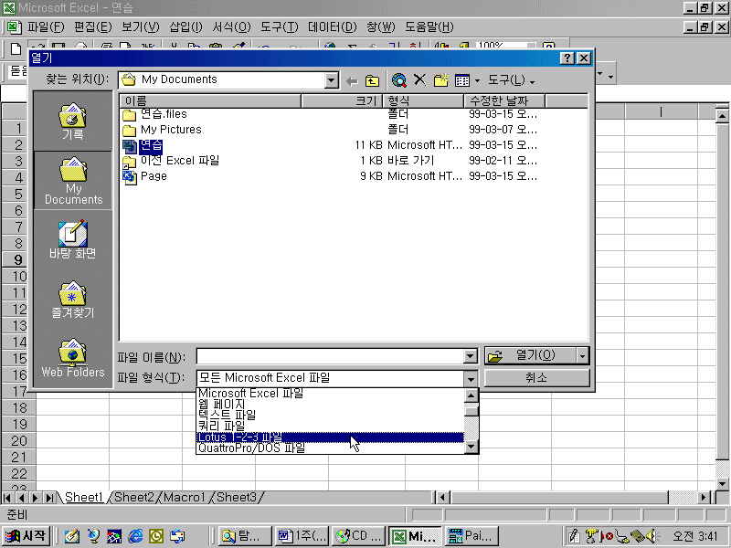Choose Lotus 1-2-3 파일 from the type list
The height and width of the screenshot is (548, 731).
click(330, 437)
